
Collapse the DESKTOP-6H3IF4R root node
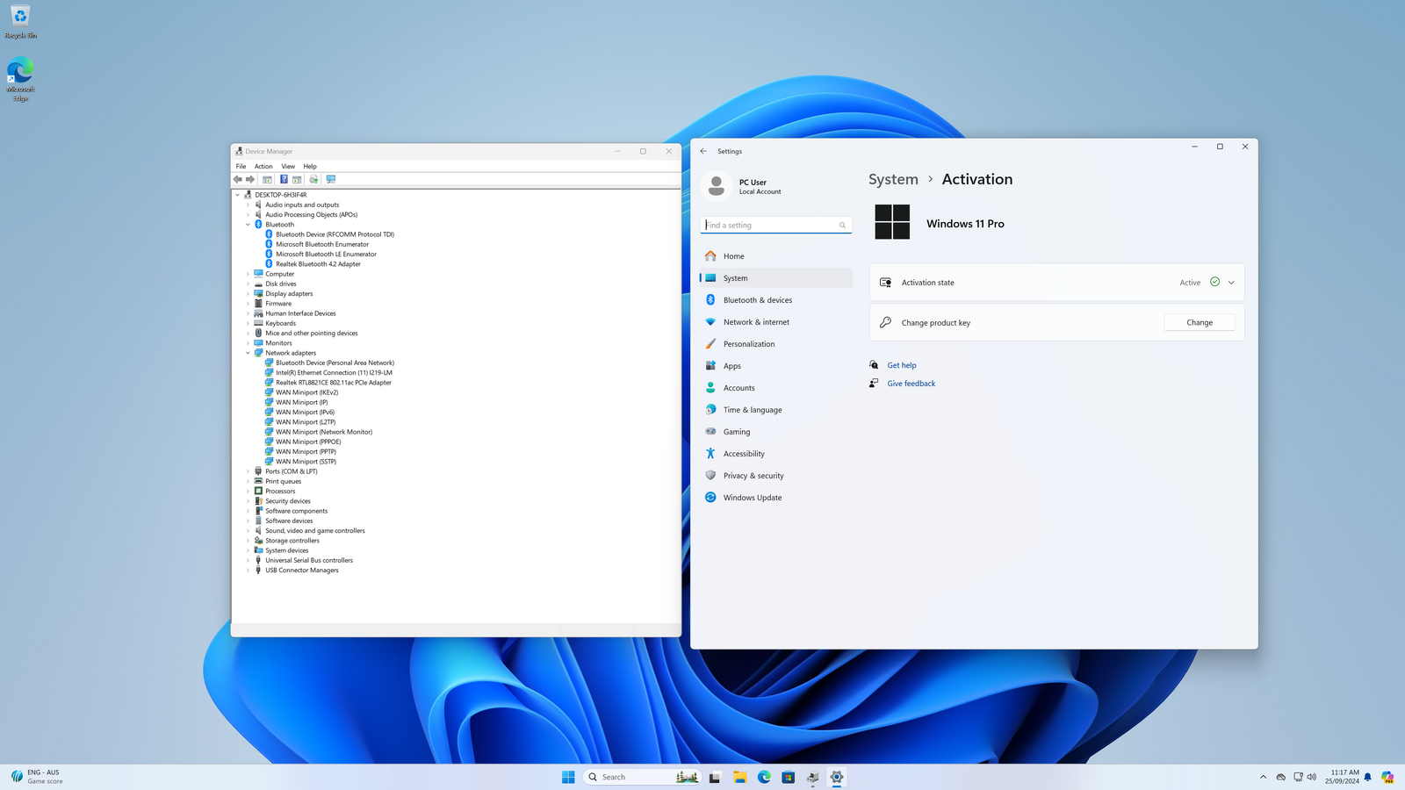point(237,195)
